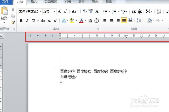This screenshot has width=169, height=112.
Task: Apply the yellow text highlight color
Action: pos(72,20)
